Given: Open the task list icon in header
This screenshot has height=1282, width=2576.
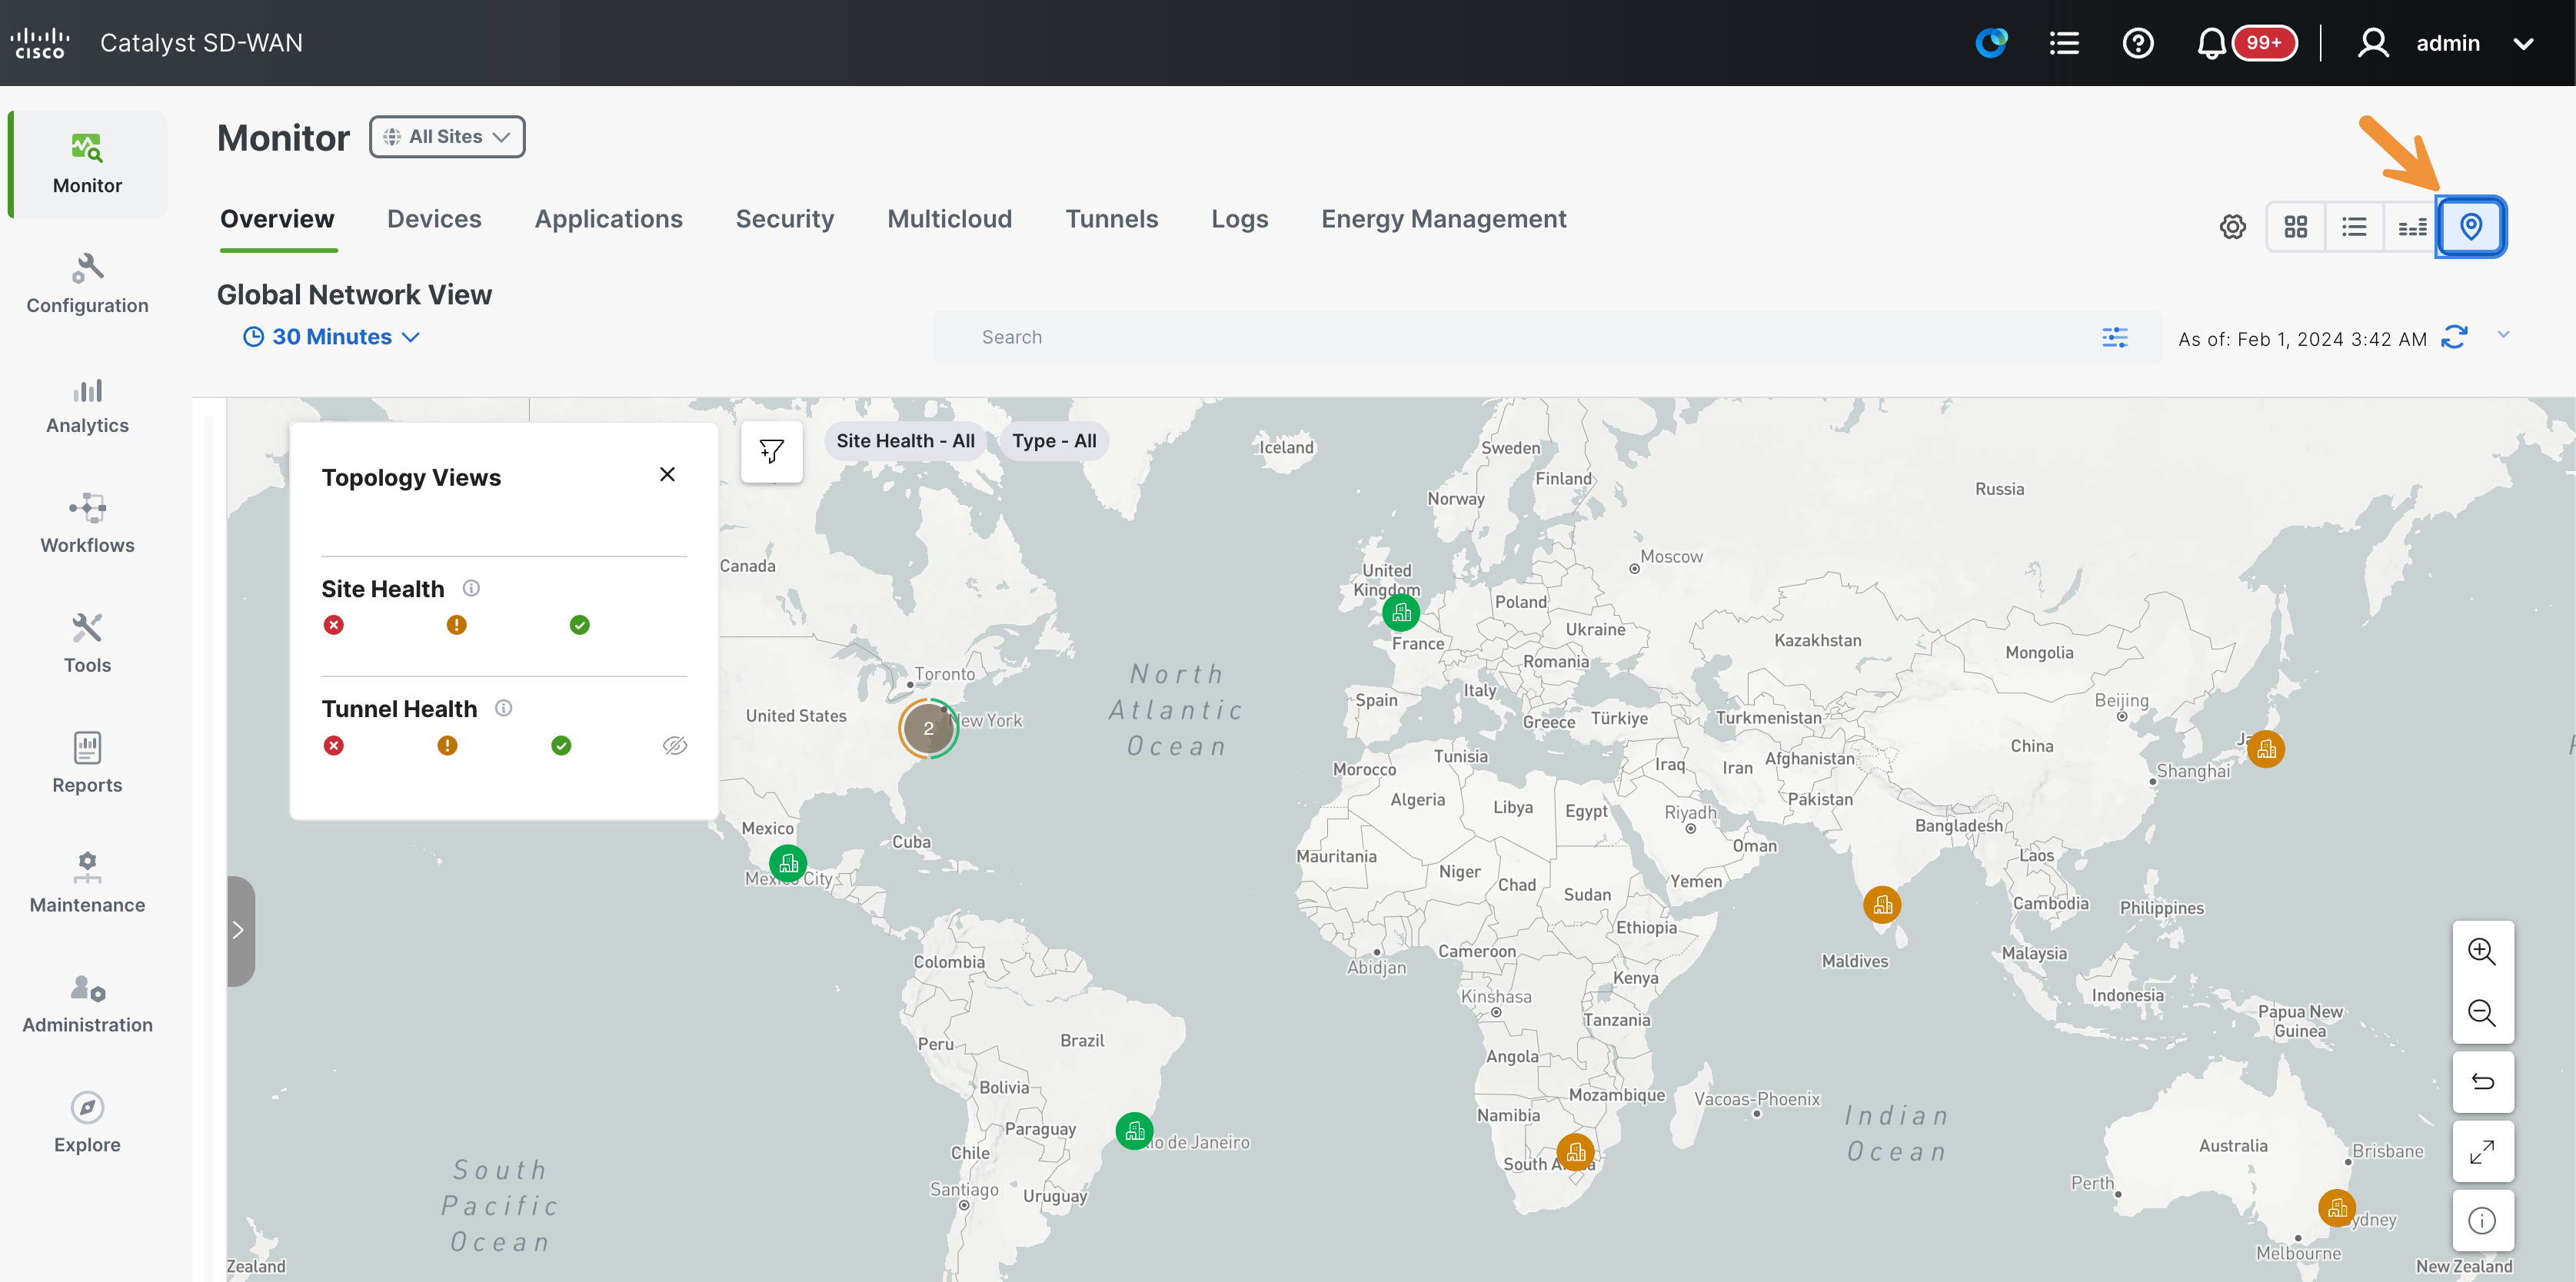Looking at the screenshot, I should [2064, 43].
